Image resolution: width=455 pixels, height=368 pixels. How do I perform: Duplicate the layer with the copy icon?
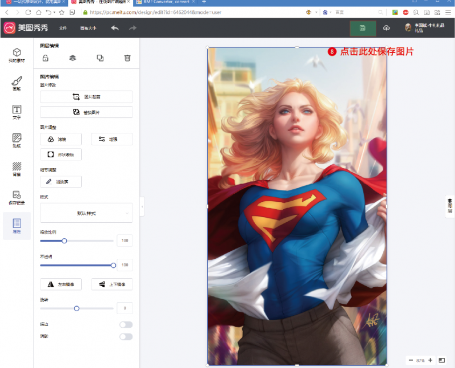[100, 58]
